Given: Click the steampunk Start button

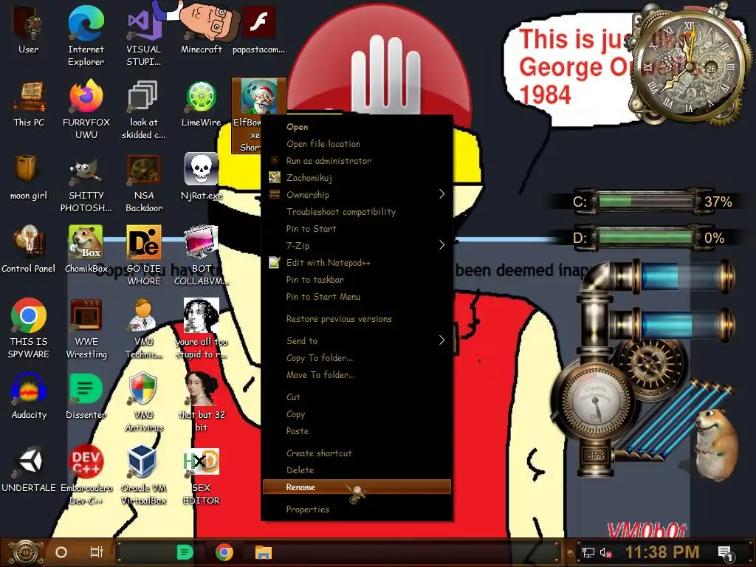Looking at the screenshot, I should click(25, 552).
